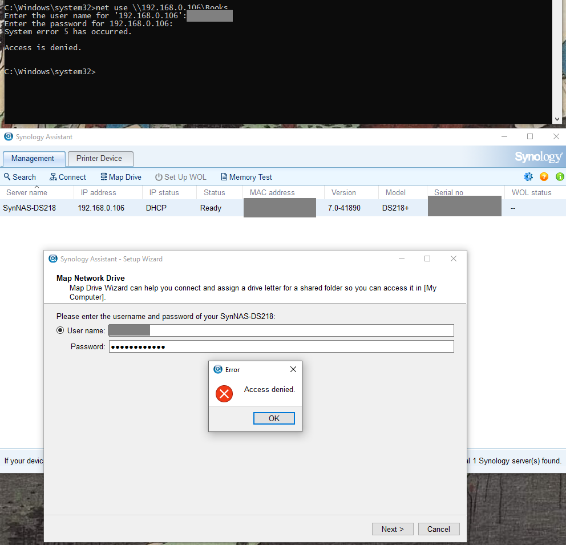Image resolution: width=566 pixels, height=545 pixels.
Task: Close the Setup Wizard window
Action: 454,259
